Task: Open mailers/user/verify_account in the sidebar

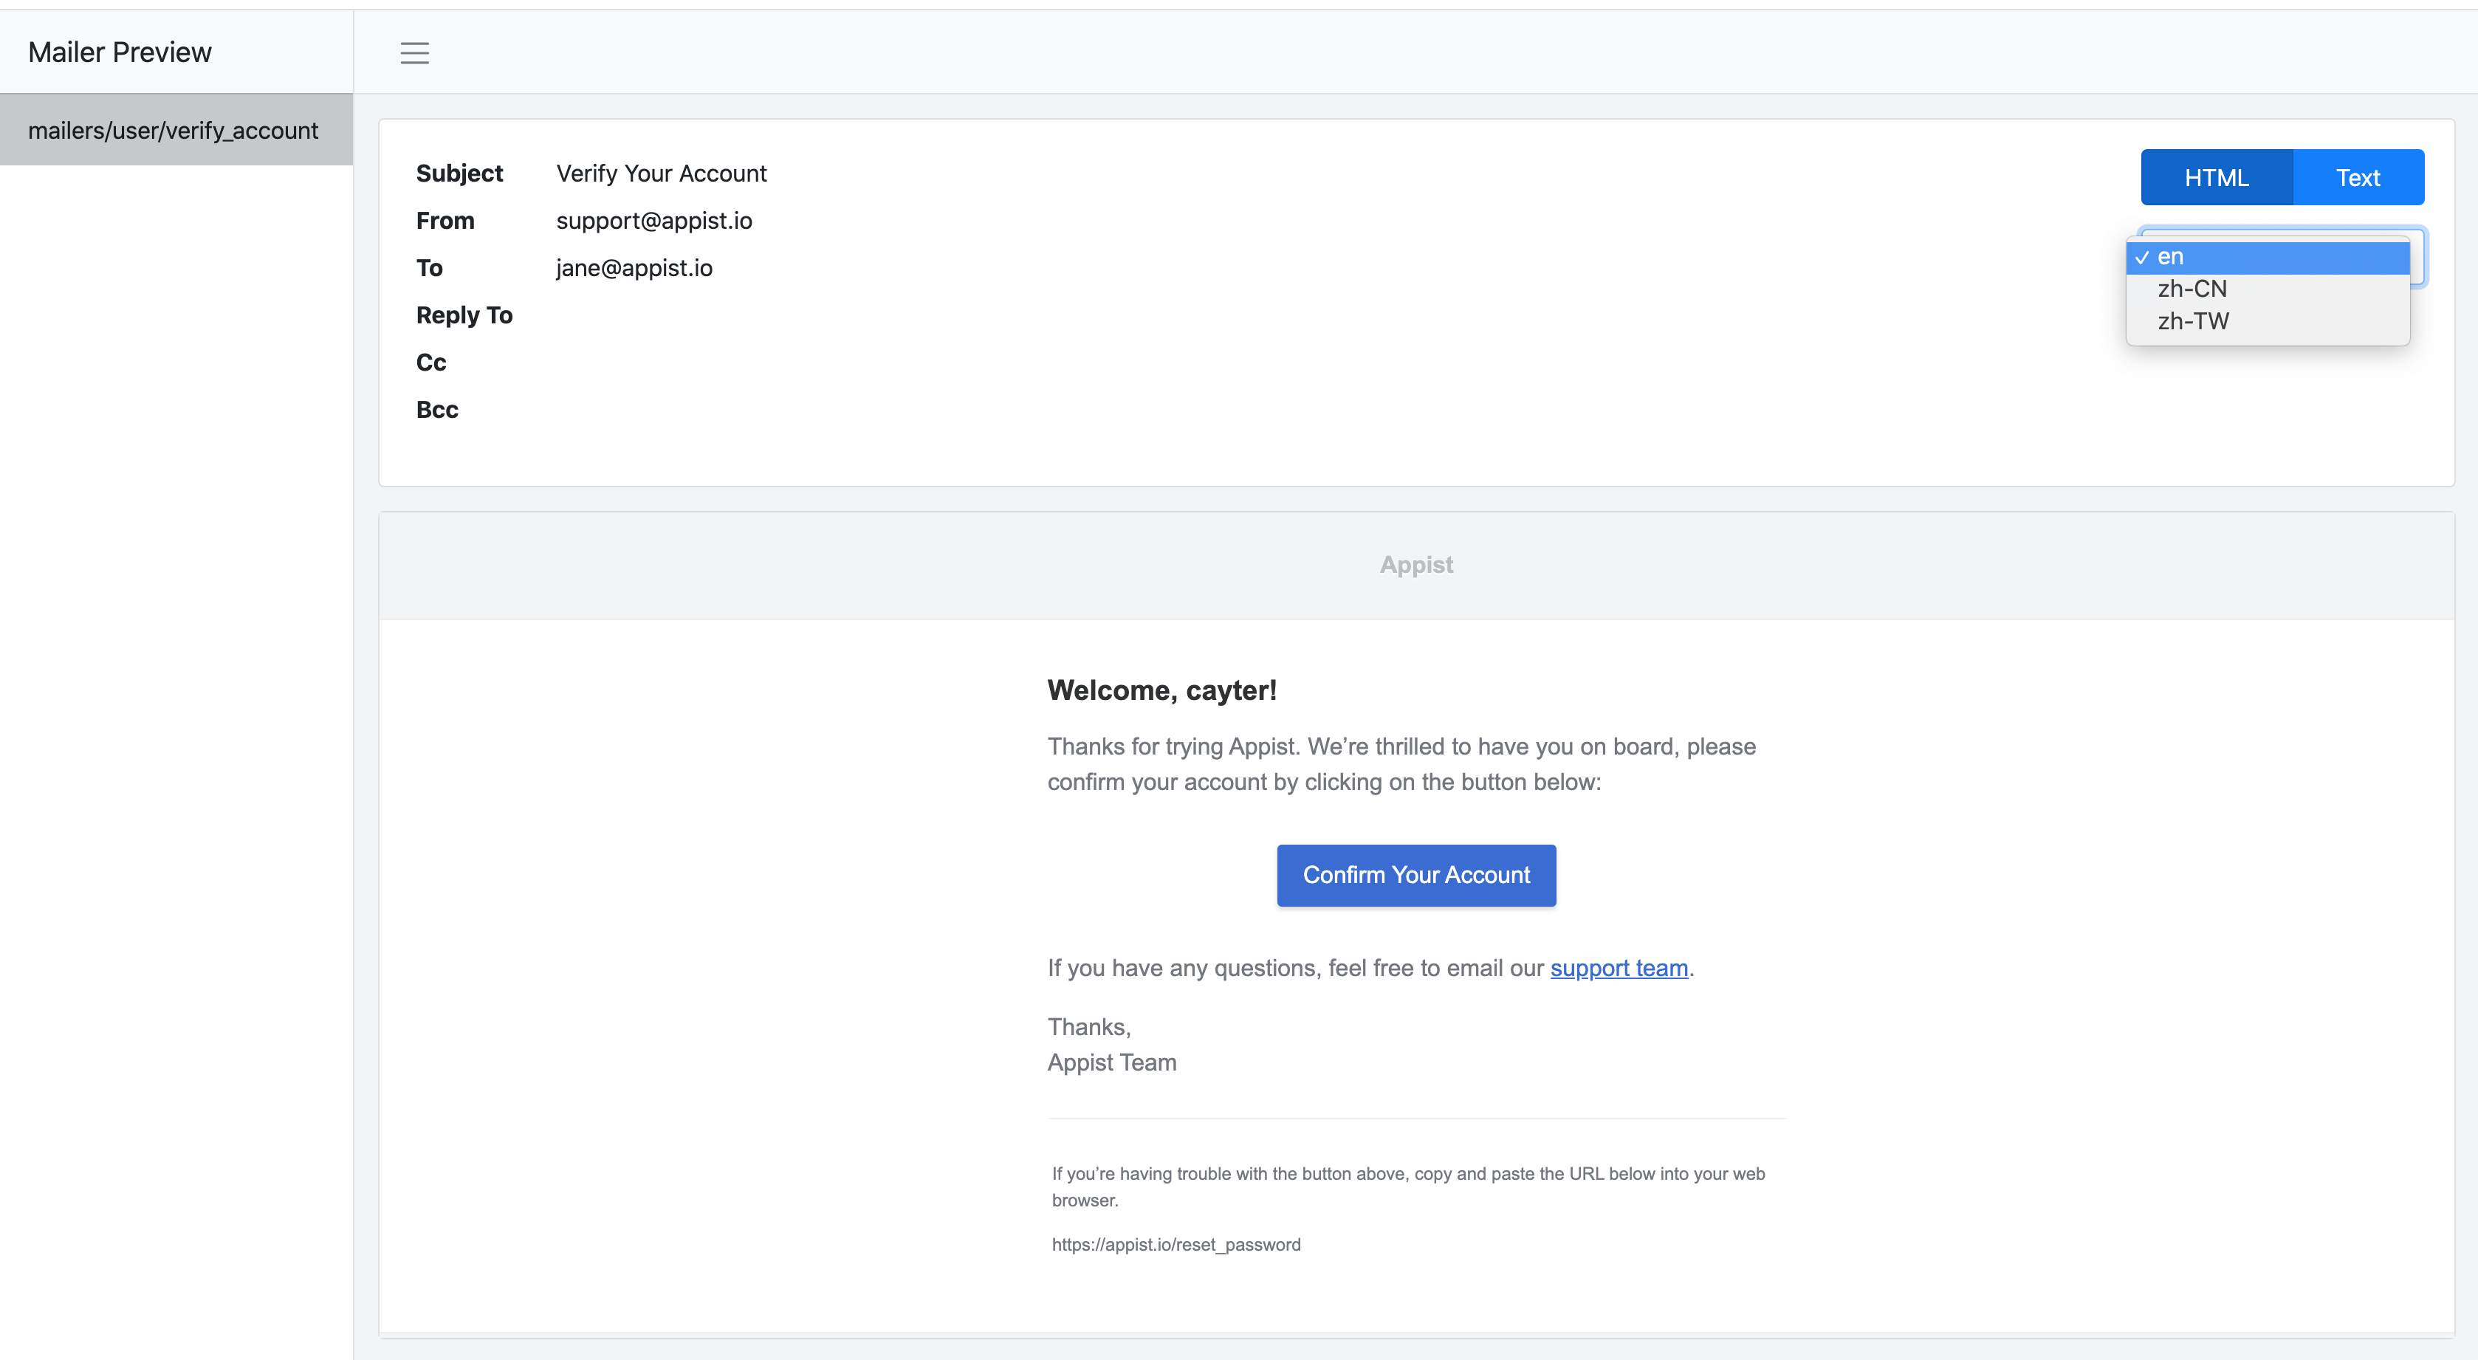Action: tap(174, 130)
